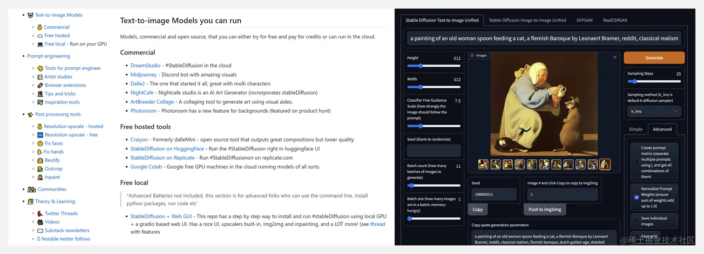
Task: Tick the Save grid checkbox
Action: point(636,236)
